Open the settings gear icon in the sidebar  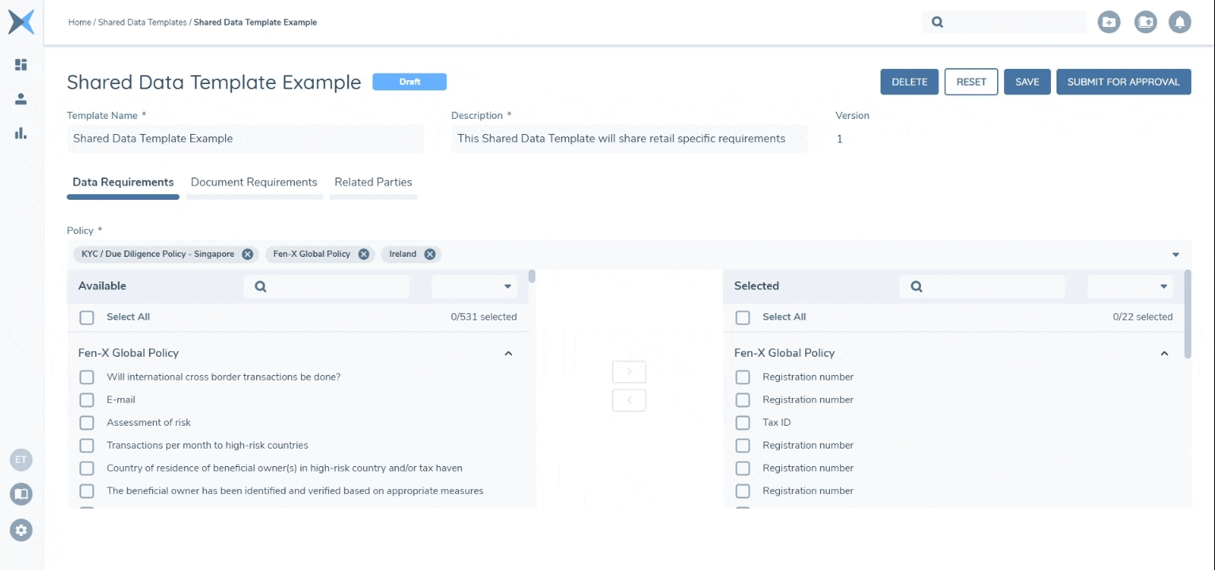pos(21,530)
